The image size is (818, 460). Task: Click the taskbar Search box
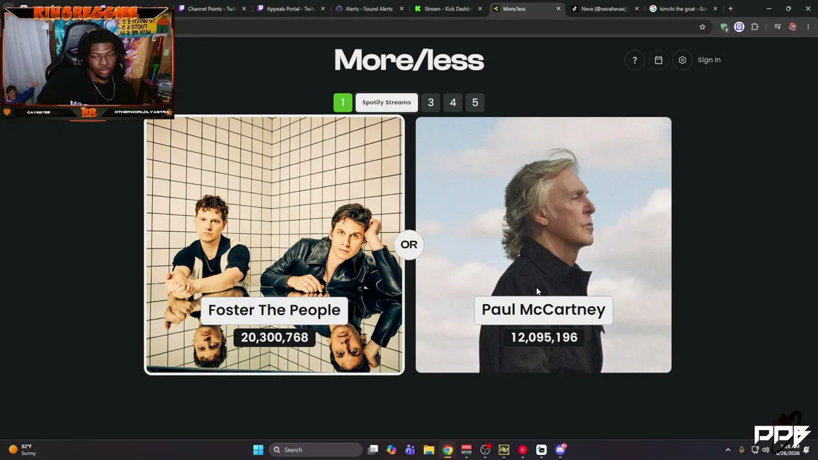point(316,450)
